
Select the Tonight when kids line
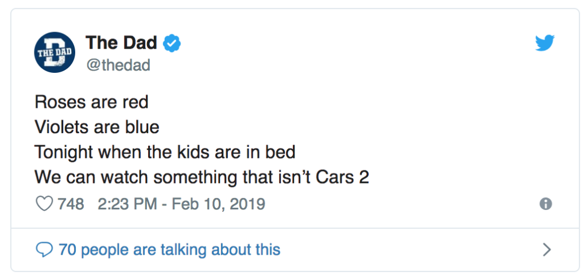click(165, 152)
